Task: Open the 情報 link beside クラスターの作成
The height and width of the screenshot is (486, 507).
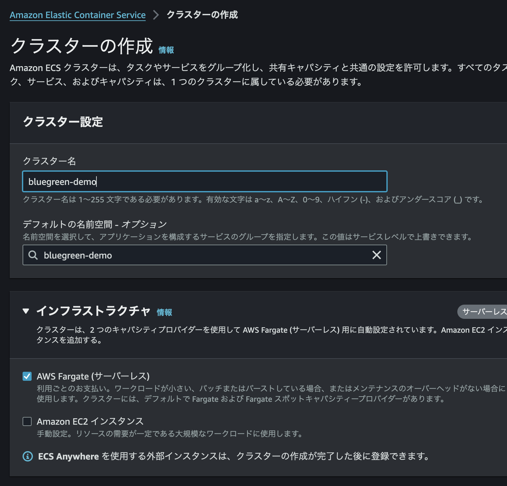Action: [166, 50]
